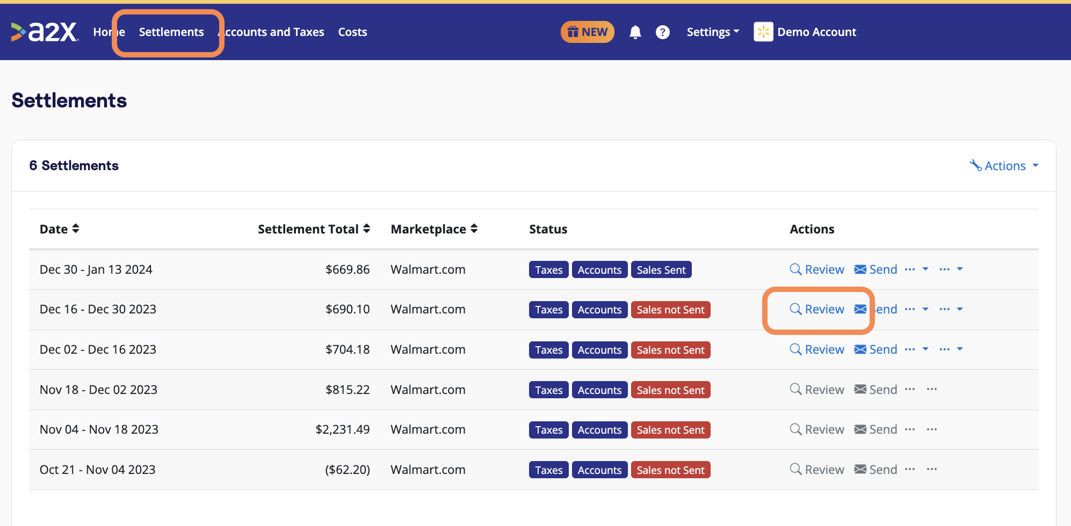Click greyed Send on Nov 18 - Dec 02 row

click(x=875, y=390)
